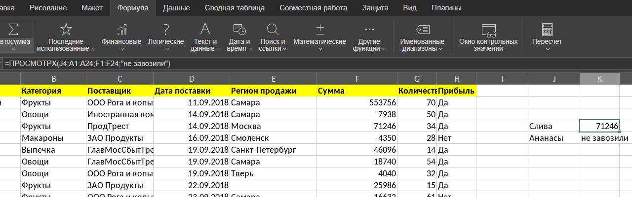This screenshot has width=632, height=197.
Task: Open Окно контрольных значений icon
Action: [488, 30]
